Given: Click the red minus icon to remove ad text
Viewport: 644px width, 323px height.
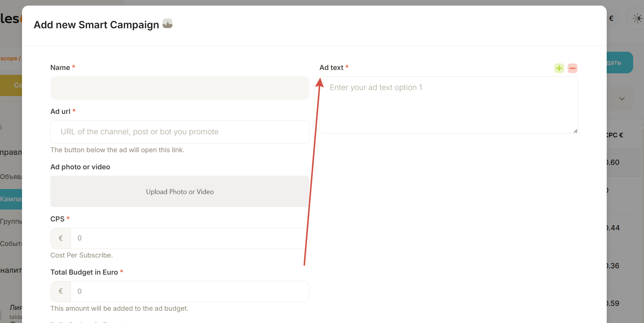Looking at the screenshot, I should (572, 68).
